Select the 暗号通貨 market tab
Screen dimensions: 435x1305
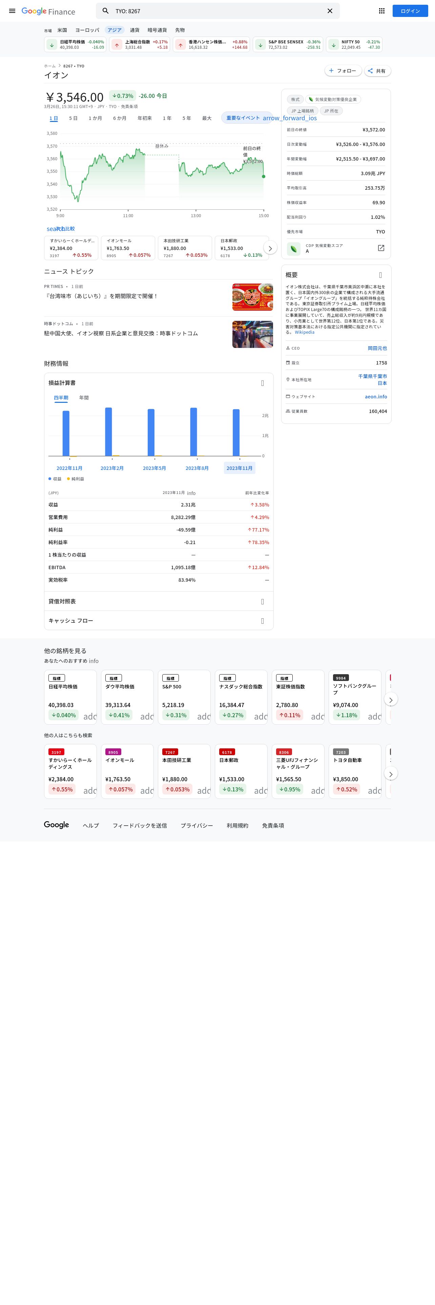tap(157, 30)
